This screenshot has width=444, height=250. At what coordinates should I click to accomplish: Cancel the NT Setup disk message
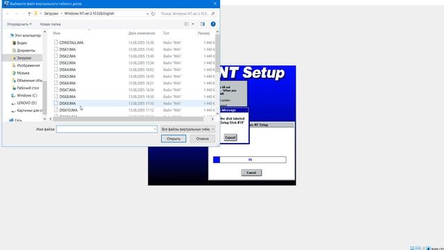click(230, 137)
